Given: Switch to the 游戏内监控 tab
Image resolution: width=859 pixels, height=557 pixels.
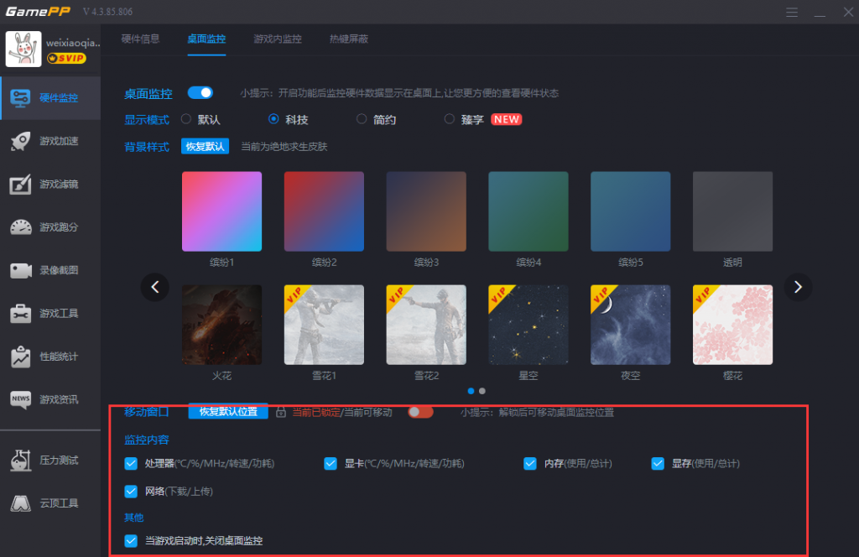Looking at the screenshot, I should 278,39.
